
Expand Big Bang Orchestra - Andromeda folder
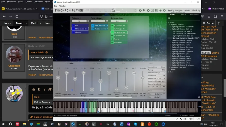click(x=171, y=27)
